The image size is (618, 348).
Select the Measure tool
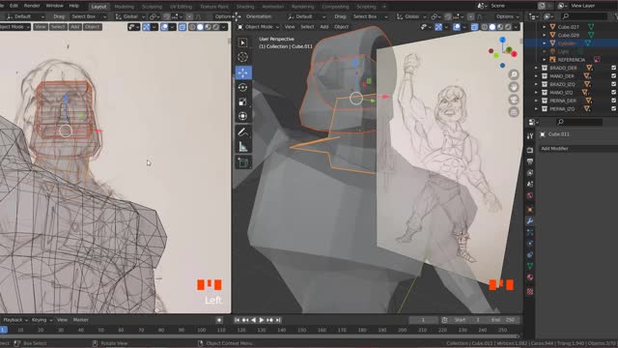tap(242, 147)
